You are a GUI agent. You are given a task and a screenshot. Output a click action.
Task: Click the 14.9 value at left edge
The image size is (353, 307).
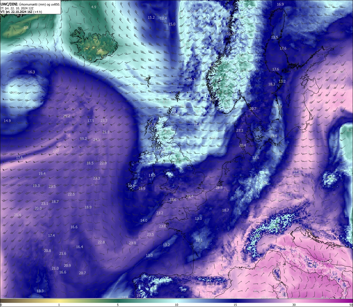[7, 121]
